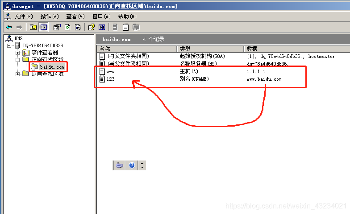Select the DNS root tree node
The image size is (350, 214).
pos(19,38)
